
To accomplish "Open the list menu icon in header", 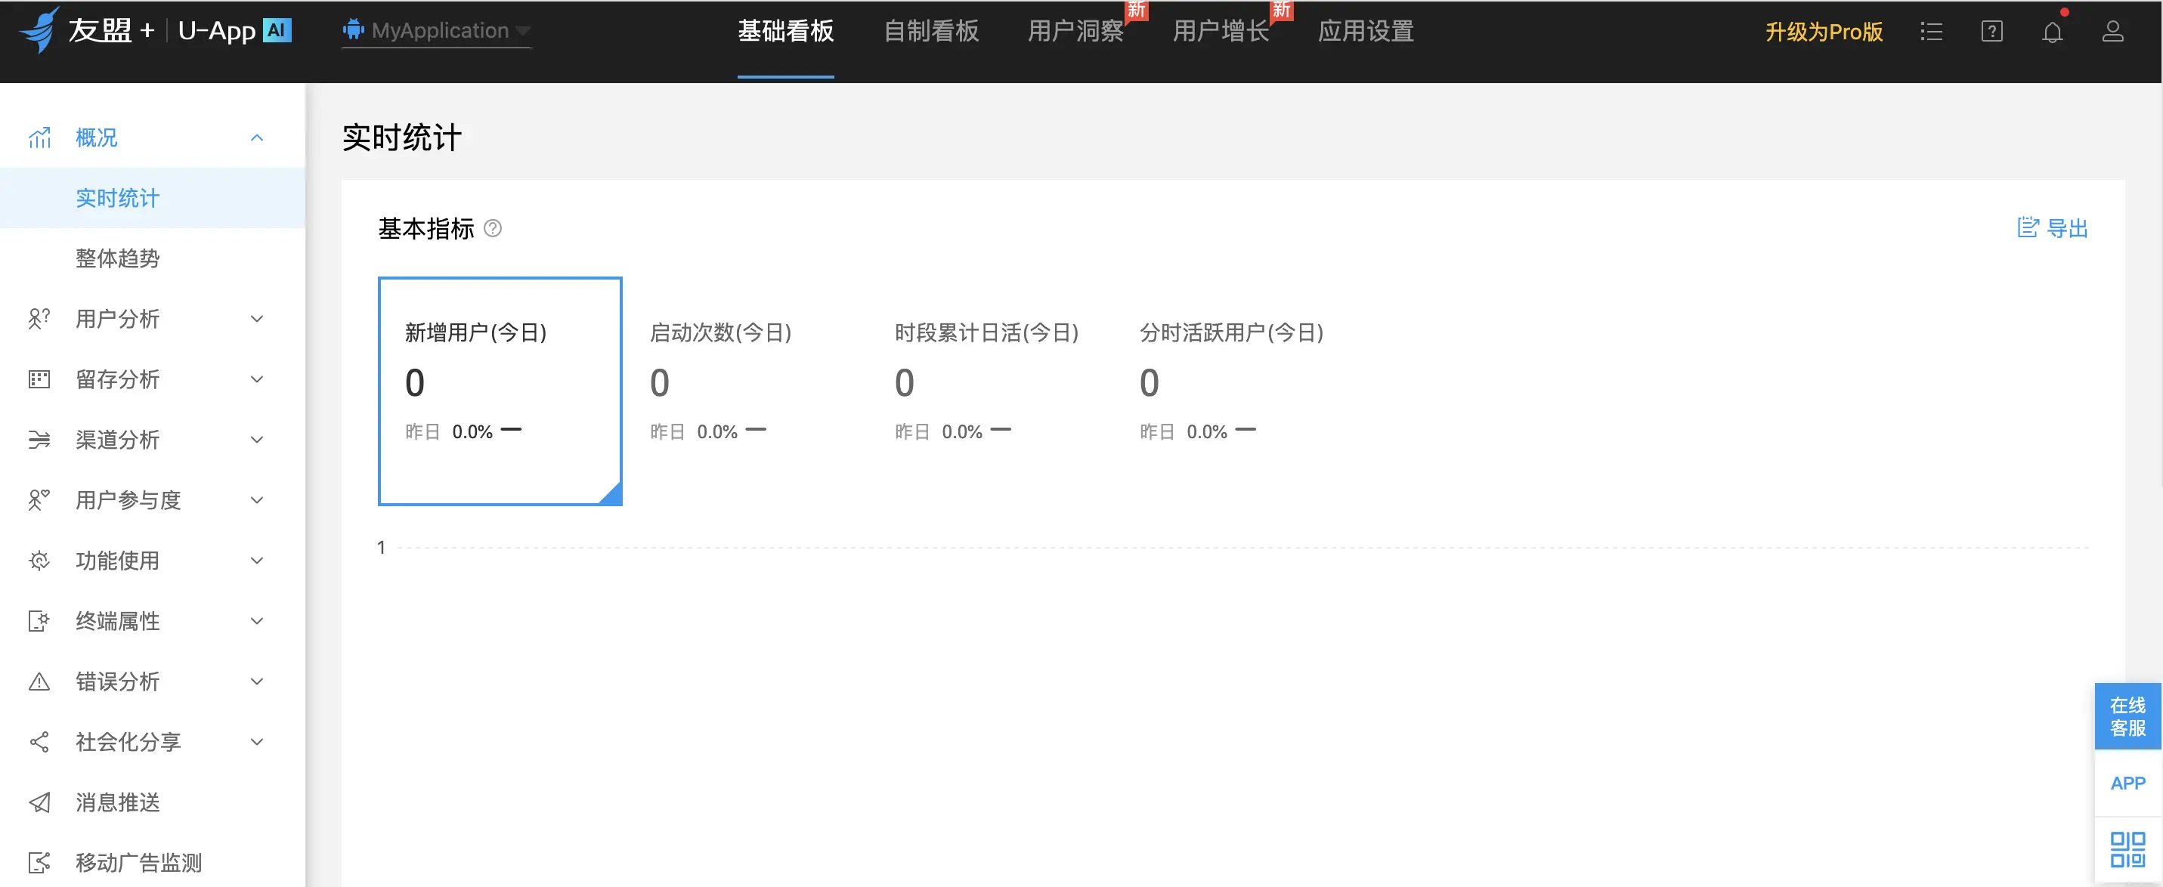I will tap(1930, 32).
